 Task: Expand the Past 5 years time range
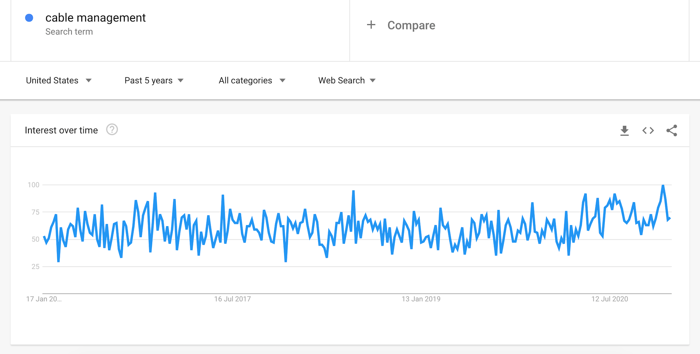click(x=154, y=80)
